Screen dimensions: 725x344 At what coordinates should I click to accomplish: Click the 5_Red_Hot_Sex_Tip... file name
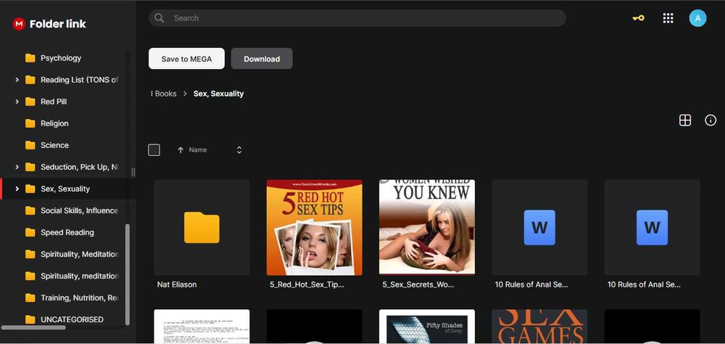[x=307, y=284]
